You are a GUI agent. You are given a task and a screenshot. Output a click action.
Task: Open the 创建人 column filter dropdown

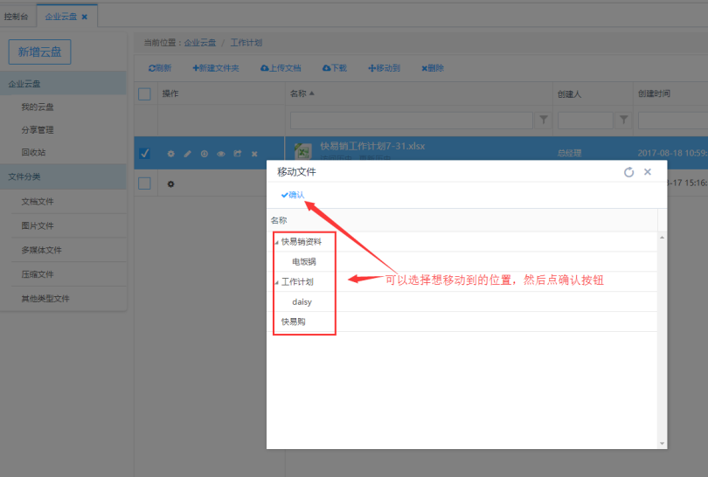624,120
